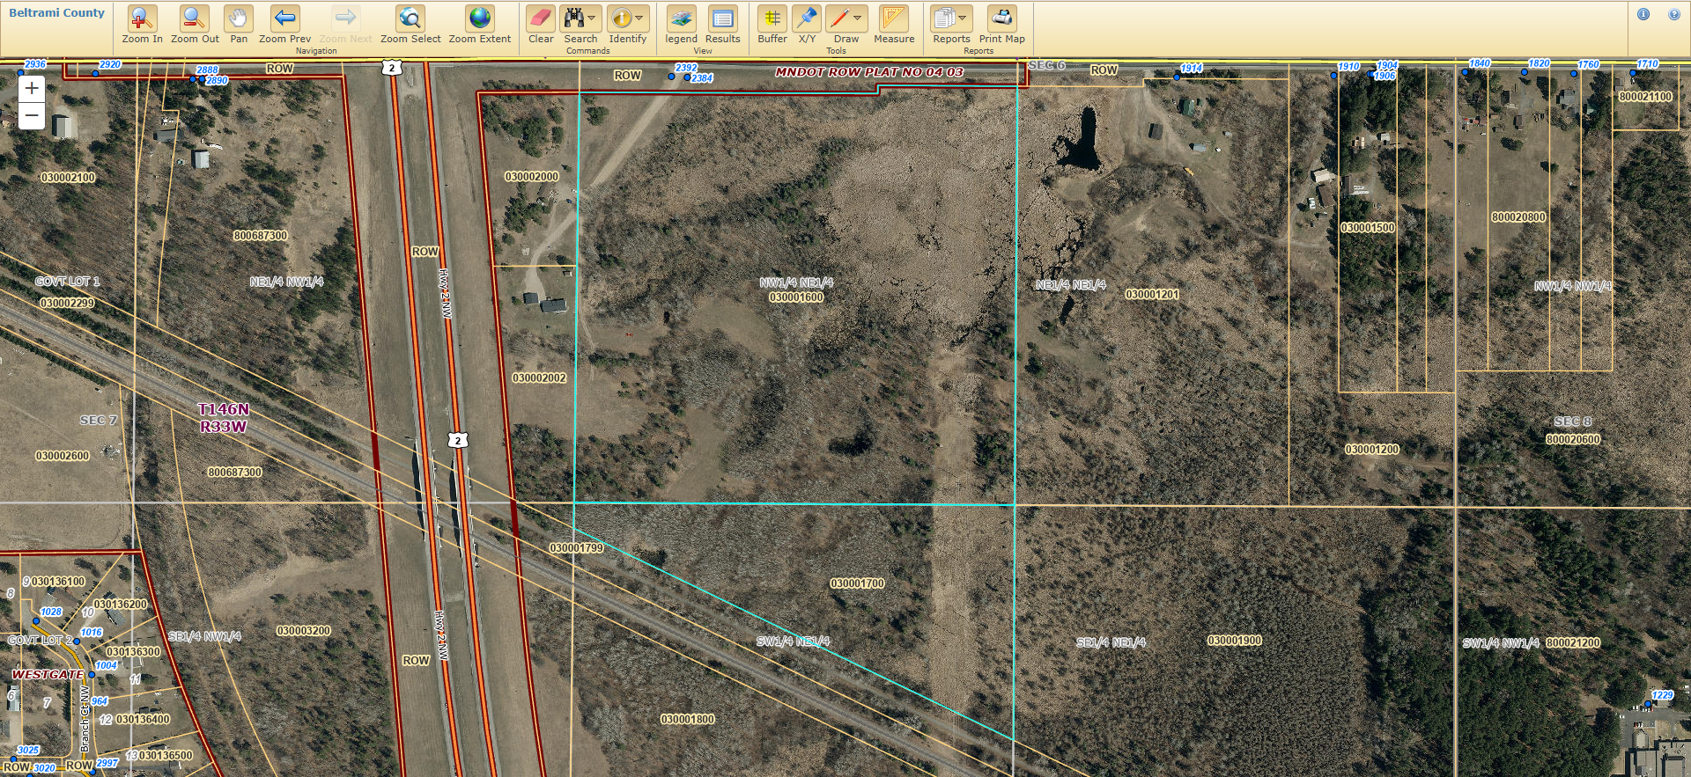Image resolution: width=1691 pixels, height=777 pixels.
Task: Open the Results panel
Action: 722,18
